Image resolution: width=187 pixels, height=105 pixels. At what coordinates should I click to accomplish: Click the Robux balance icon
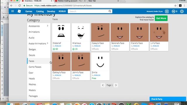click(173, 11)
